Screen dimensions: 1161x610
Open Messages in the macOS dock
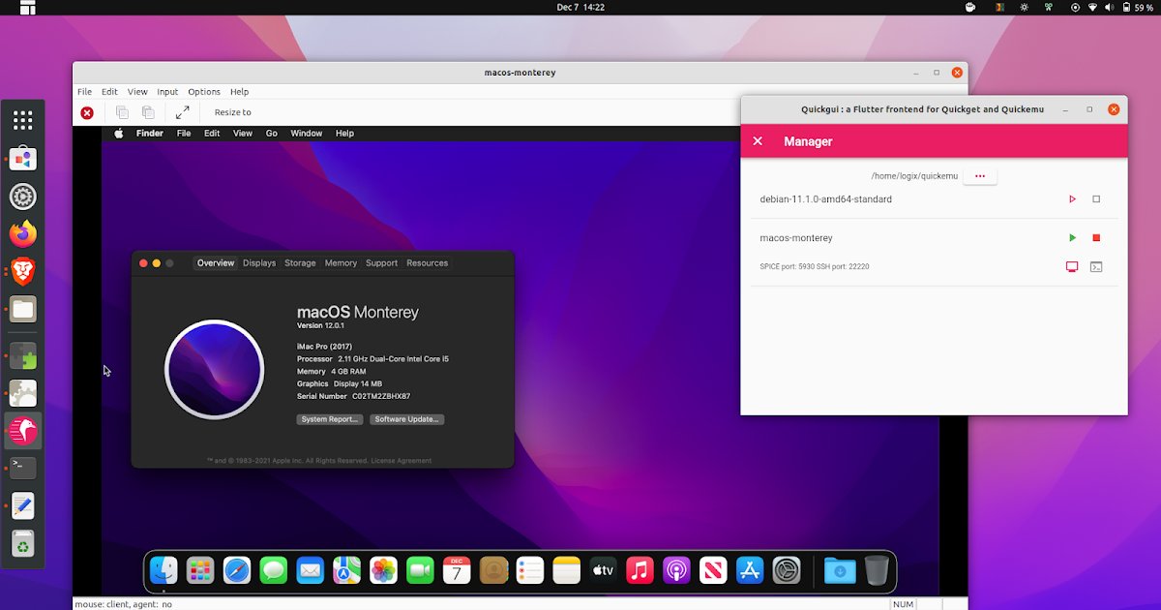[274, 570]
